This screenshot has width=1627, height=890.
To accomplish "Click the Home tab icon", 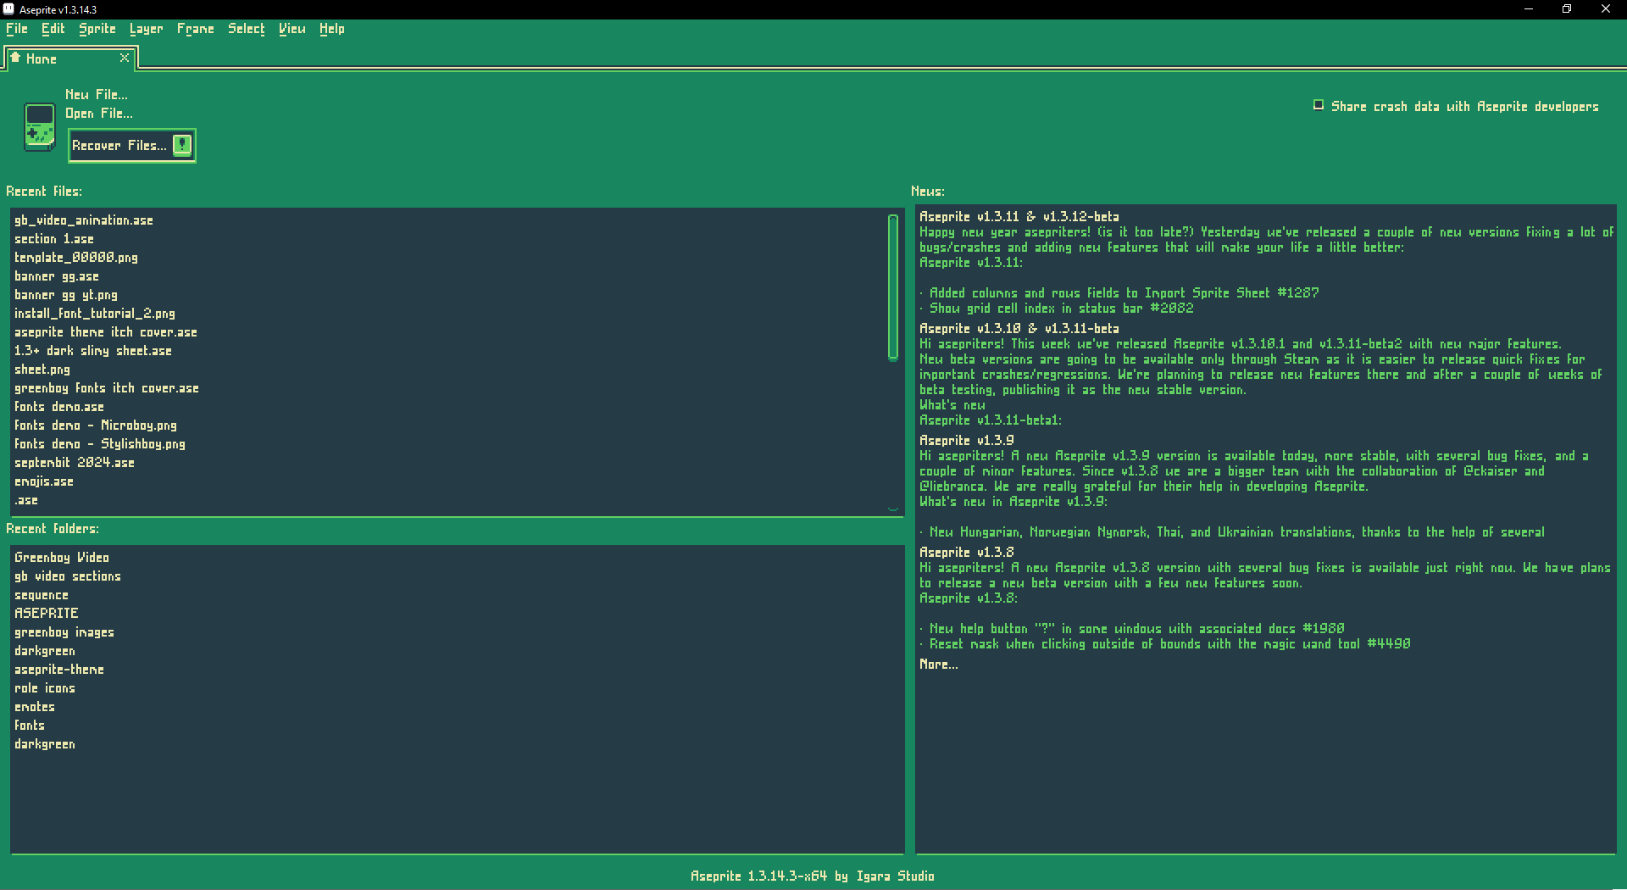I will pyautogui.click(x=15, y=58).
